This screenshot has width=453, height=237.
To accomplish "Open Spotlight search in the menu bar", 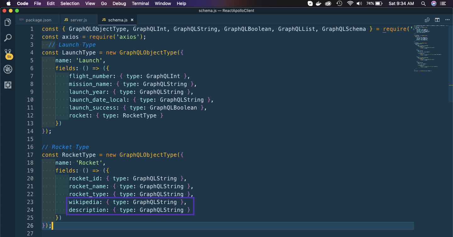I will pyautogui.click(x=423, y=3).
